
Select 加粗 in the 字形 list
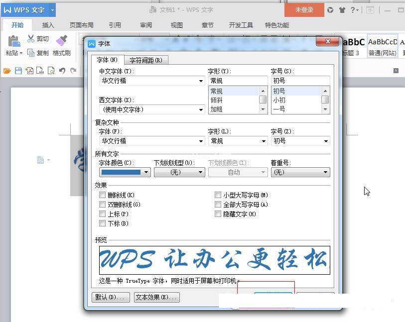217,109
